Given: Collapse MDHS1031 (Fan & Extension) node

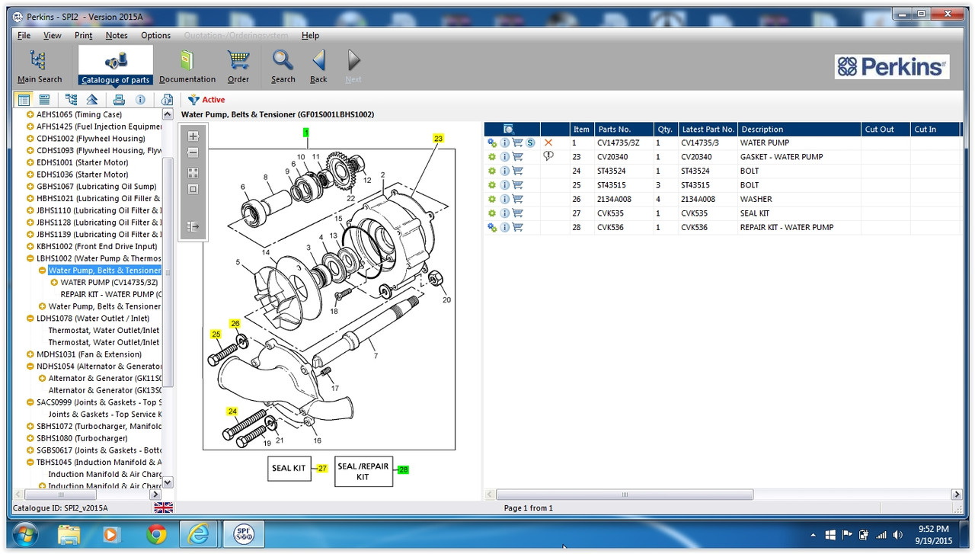Looking at the screenshot, I should point(30,354).
